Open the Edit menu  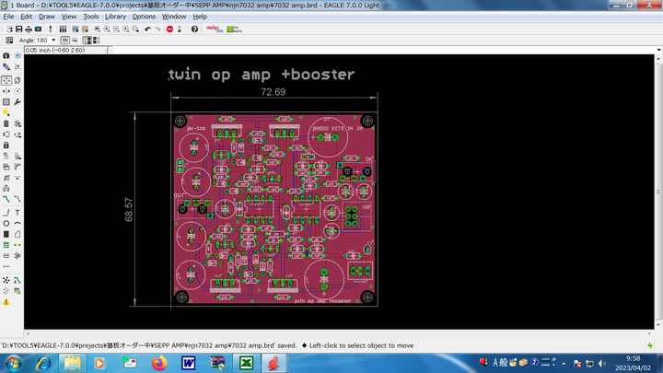pos(26,17)
